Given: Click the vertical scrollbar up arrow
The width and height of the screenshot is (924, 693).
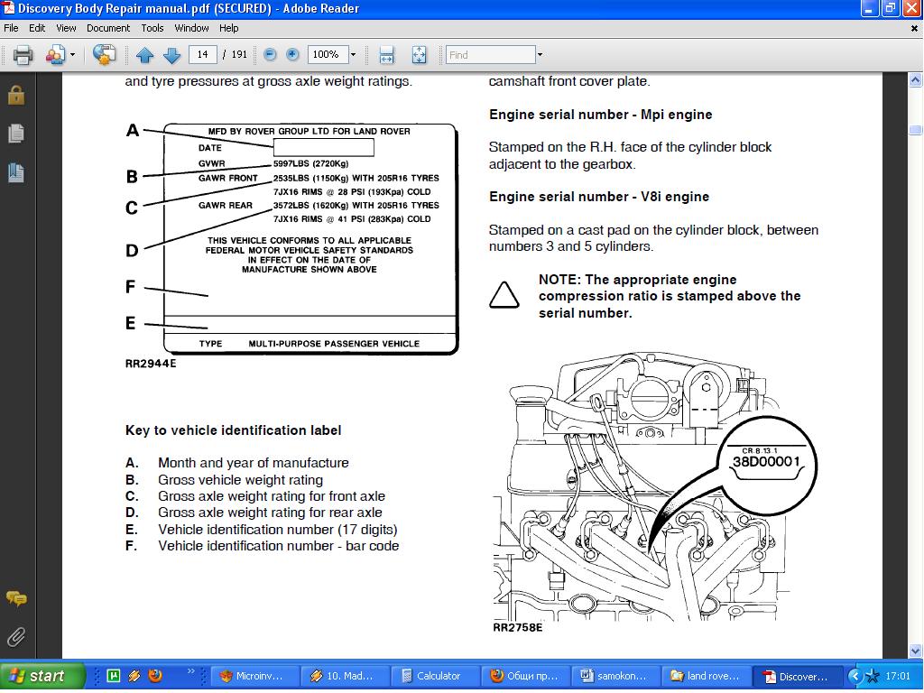Looking at the screenshot, I should [915, 79].
